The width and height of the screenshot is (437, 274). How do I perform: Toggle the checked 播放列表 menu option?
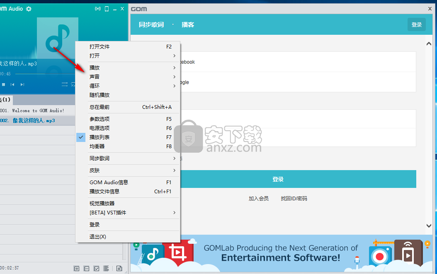click(100, 137)
